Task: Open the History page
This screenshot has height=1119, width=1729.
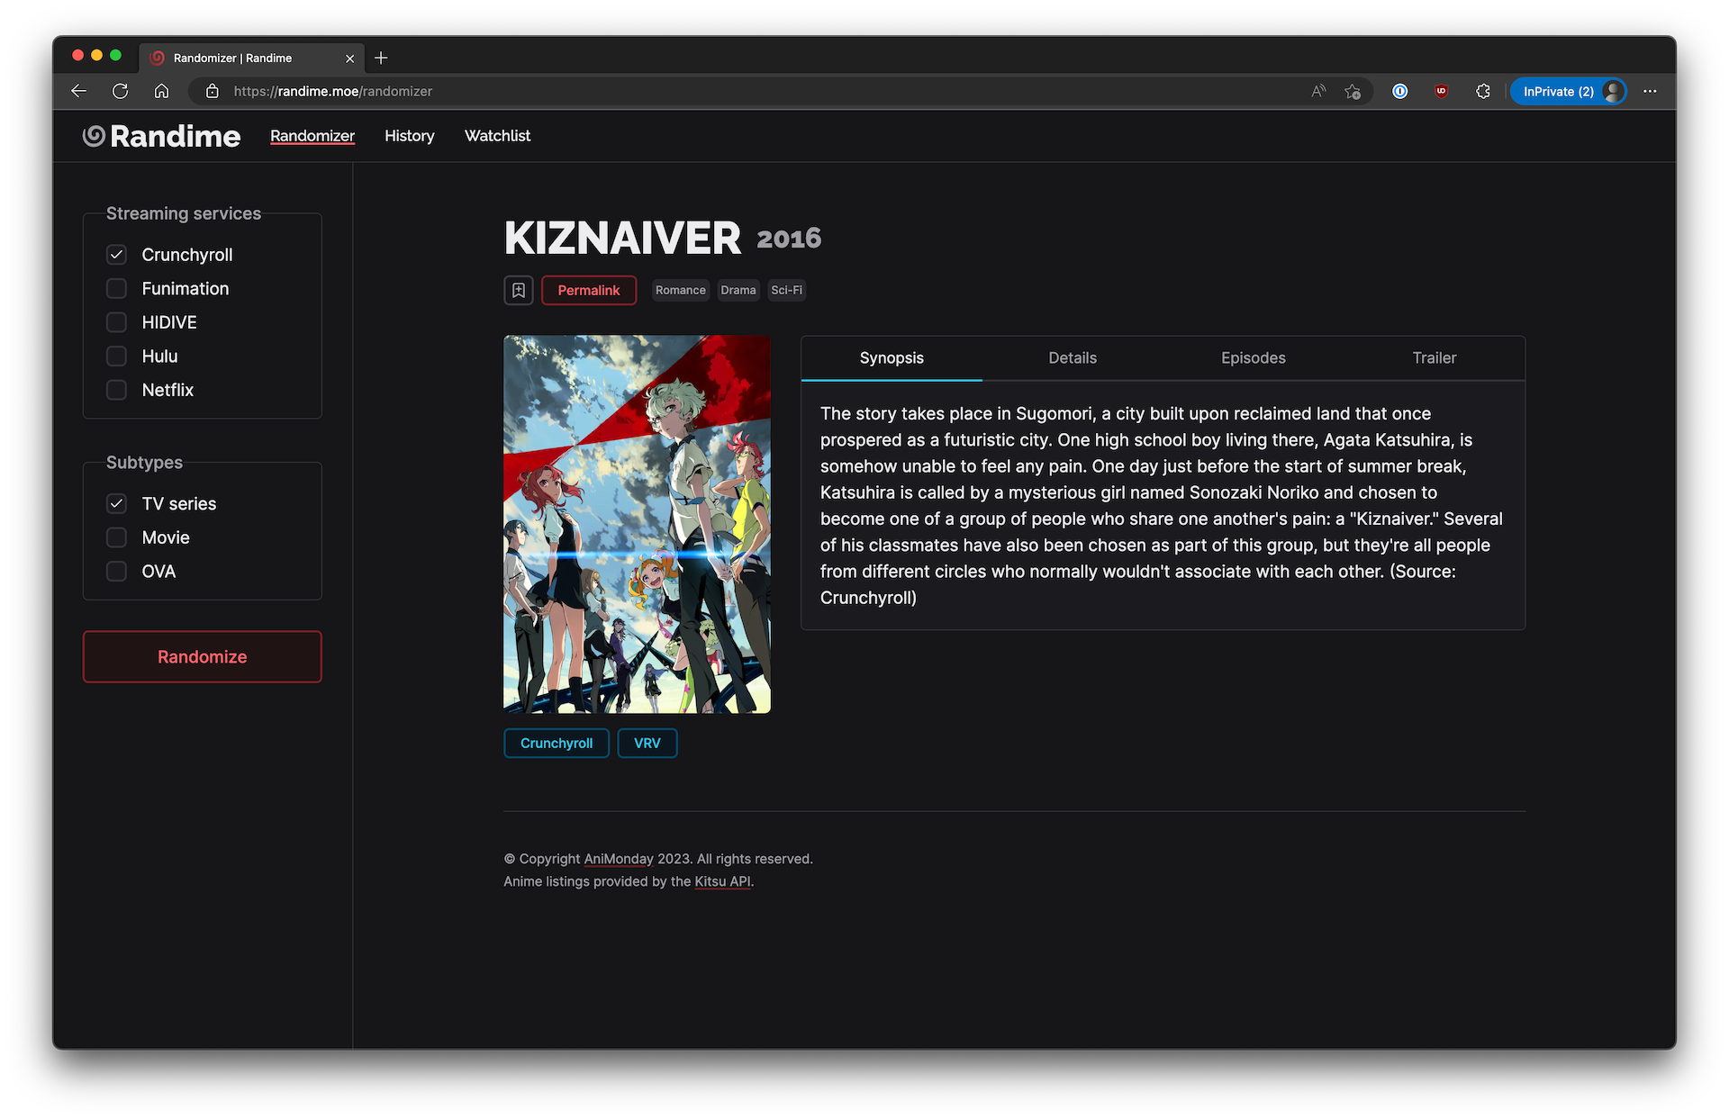Action: 410,136
